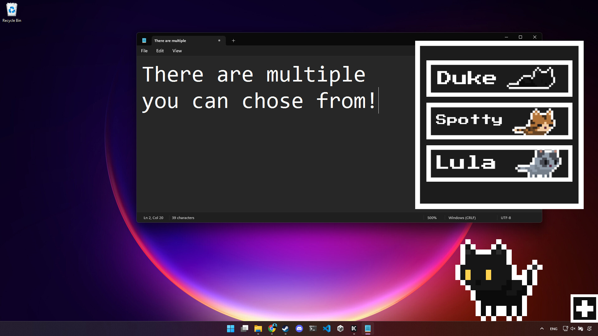Select Spotty as your desktop pet

pos(499,121)
